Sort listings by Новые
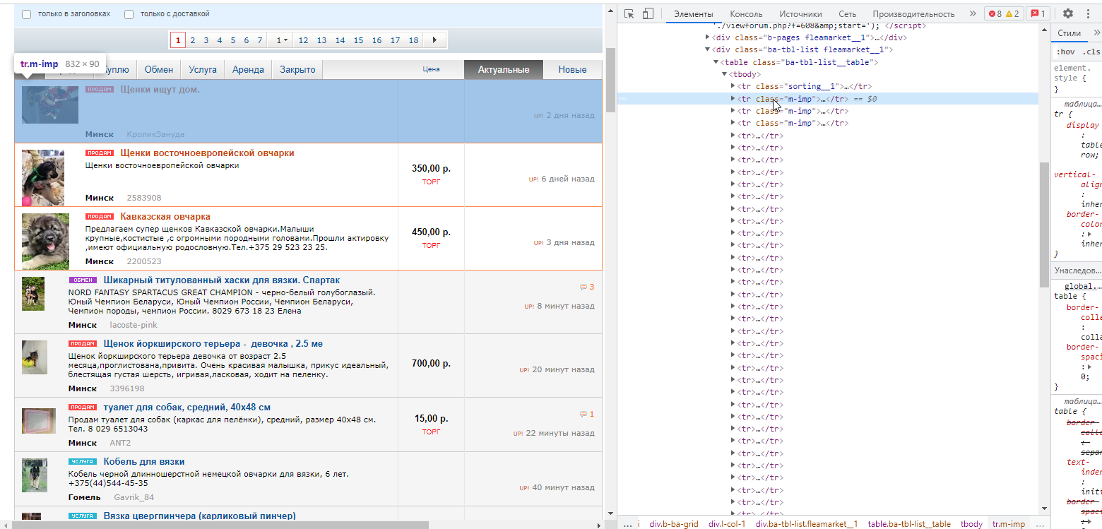Screen dimensions: 1102x529 572,69
